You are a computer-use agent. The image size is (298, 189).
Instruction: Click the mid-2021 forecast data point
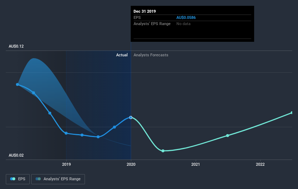pyautogui.click(x=228, y=136)
